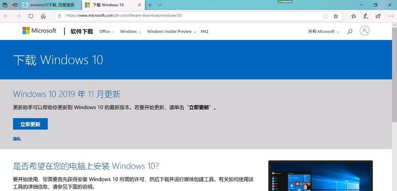This screenshot has height=191, width=397.
Task: Open reading view book icon
Action: tap(326, 16)
